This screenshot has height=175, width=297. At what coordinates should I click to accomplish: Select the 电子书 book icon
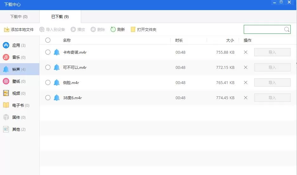pos(6,105)
